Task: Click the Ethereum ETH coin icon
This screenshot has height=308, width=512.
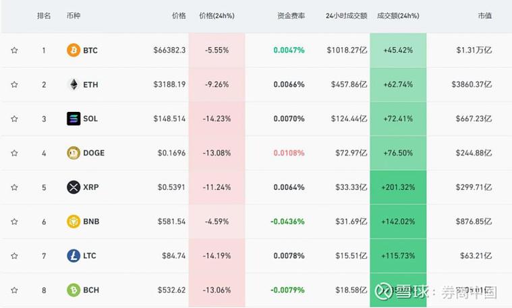Action: point(74,84)
